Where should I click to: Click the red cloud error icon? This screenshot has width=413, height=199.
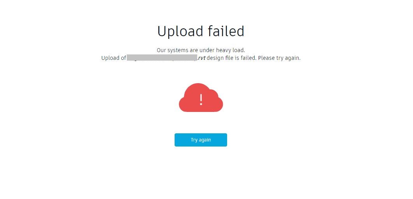click(201, 98)
